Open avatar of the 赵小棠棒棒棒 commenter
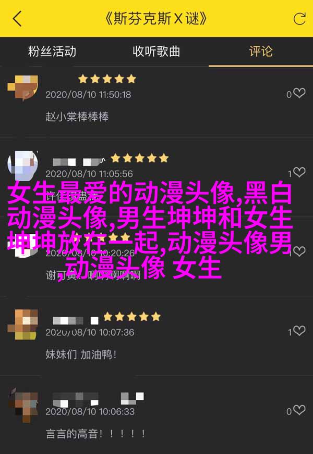 (x=22, y=88)
